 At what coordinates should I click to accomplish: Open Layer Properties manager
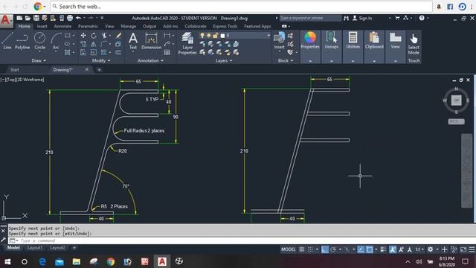tap(187, 43)
